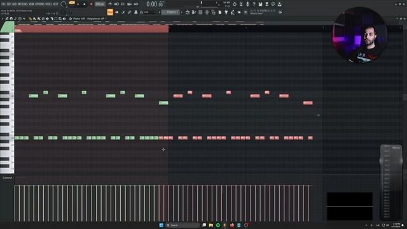
Task: Open File Explorer from the taskbar
Action: click(x=210, y=225)
